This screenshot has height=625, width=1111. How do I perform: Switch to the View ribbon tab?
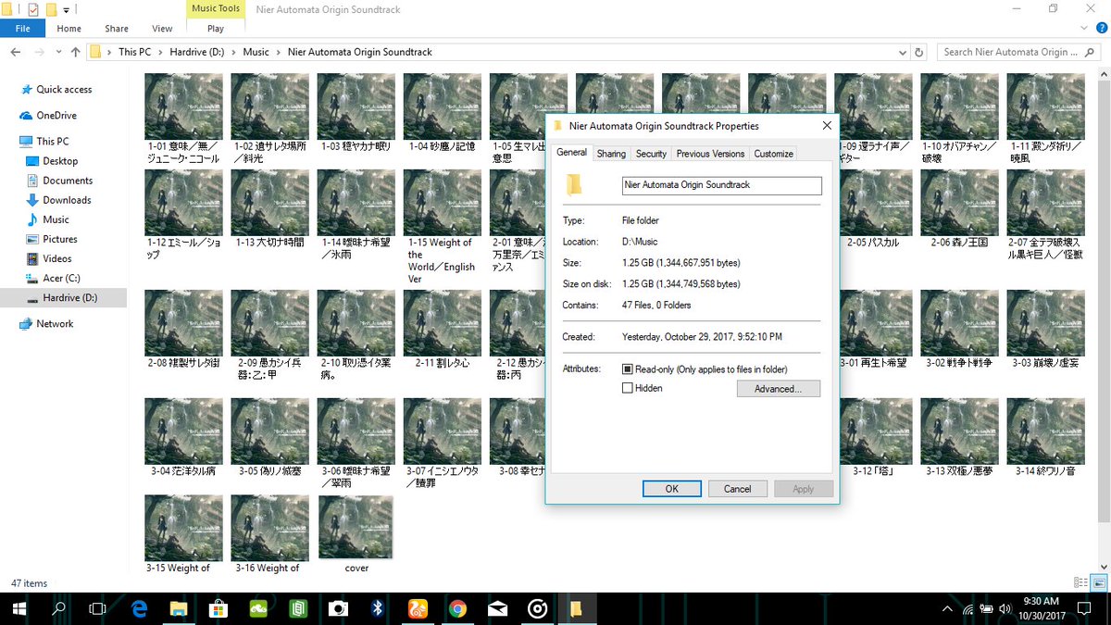click(x=162, y=29)
